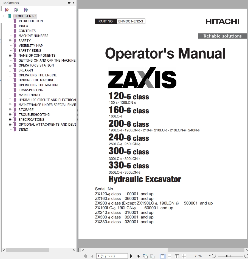Click the bookmarks panel horizontal scrollbar
Viewport: 248px width, 259px height.
[27, 250]
